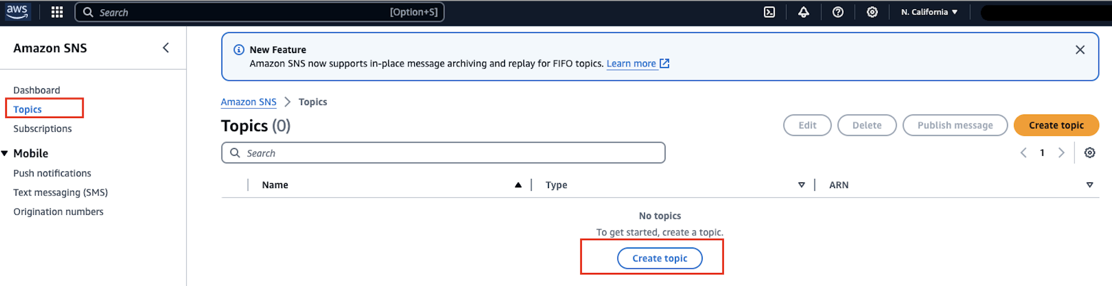Open the N. California region dropdown
The image size is (1112, 286).
click(x=929, y=12)
